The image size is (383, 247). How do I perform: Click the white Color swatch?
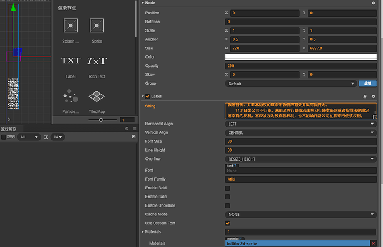tap(301, 57)
